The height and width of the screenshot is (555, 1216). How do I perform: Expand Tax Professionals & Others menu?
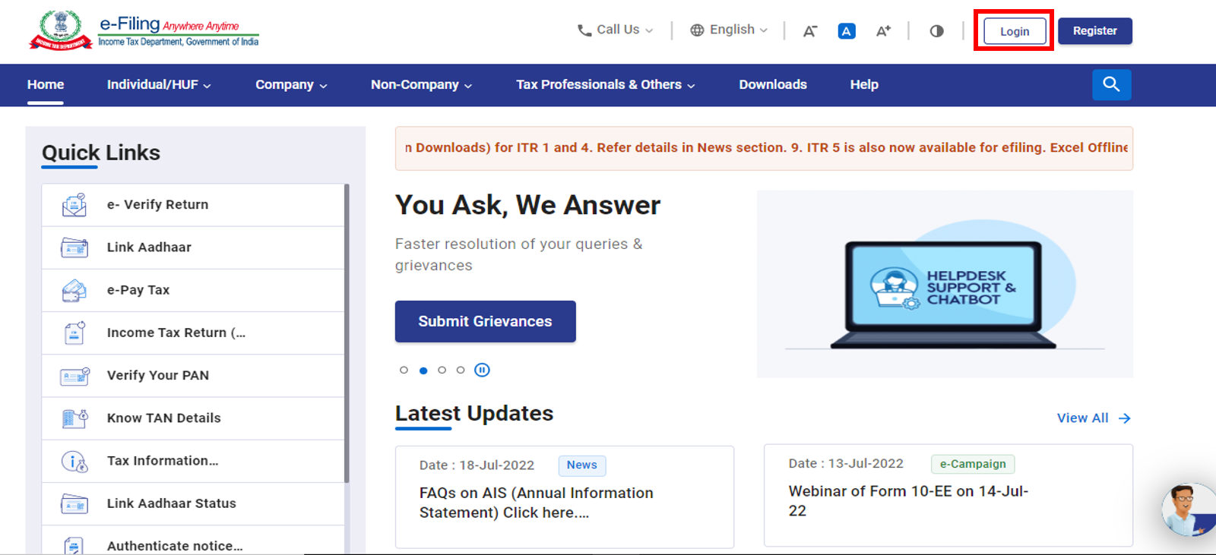point(606,85)
